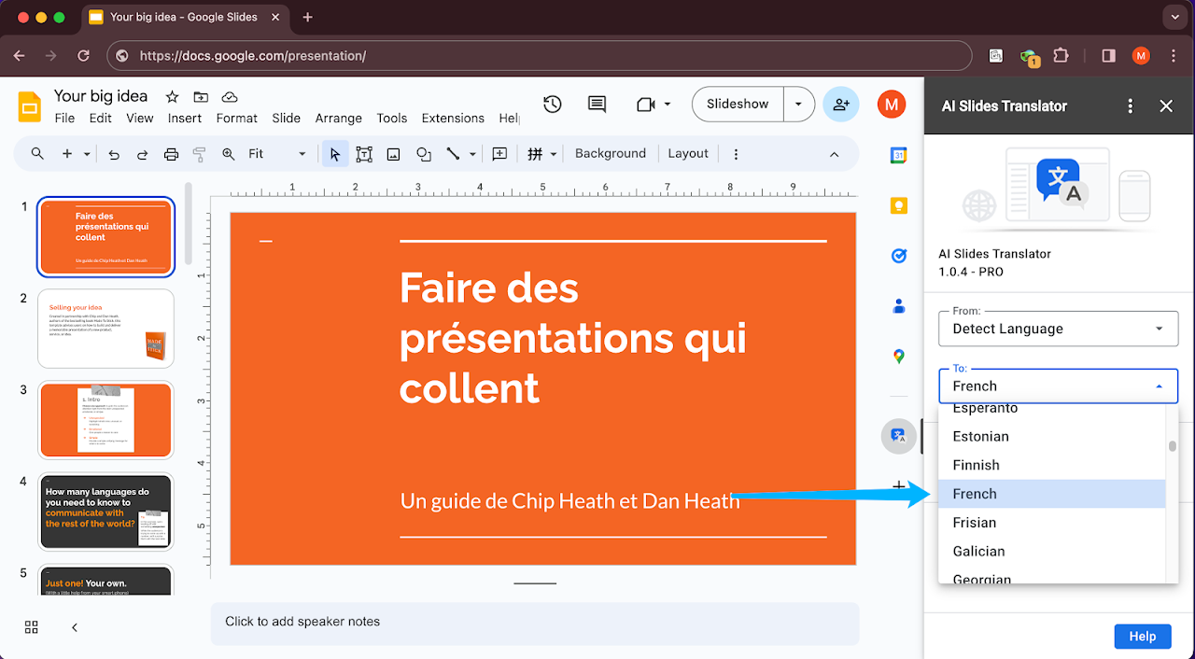The height and width of the screenshot is (659, 1195).
Task: Open search menus magnifier icon
Action: coord(37,154)
